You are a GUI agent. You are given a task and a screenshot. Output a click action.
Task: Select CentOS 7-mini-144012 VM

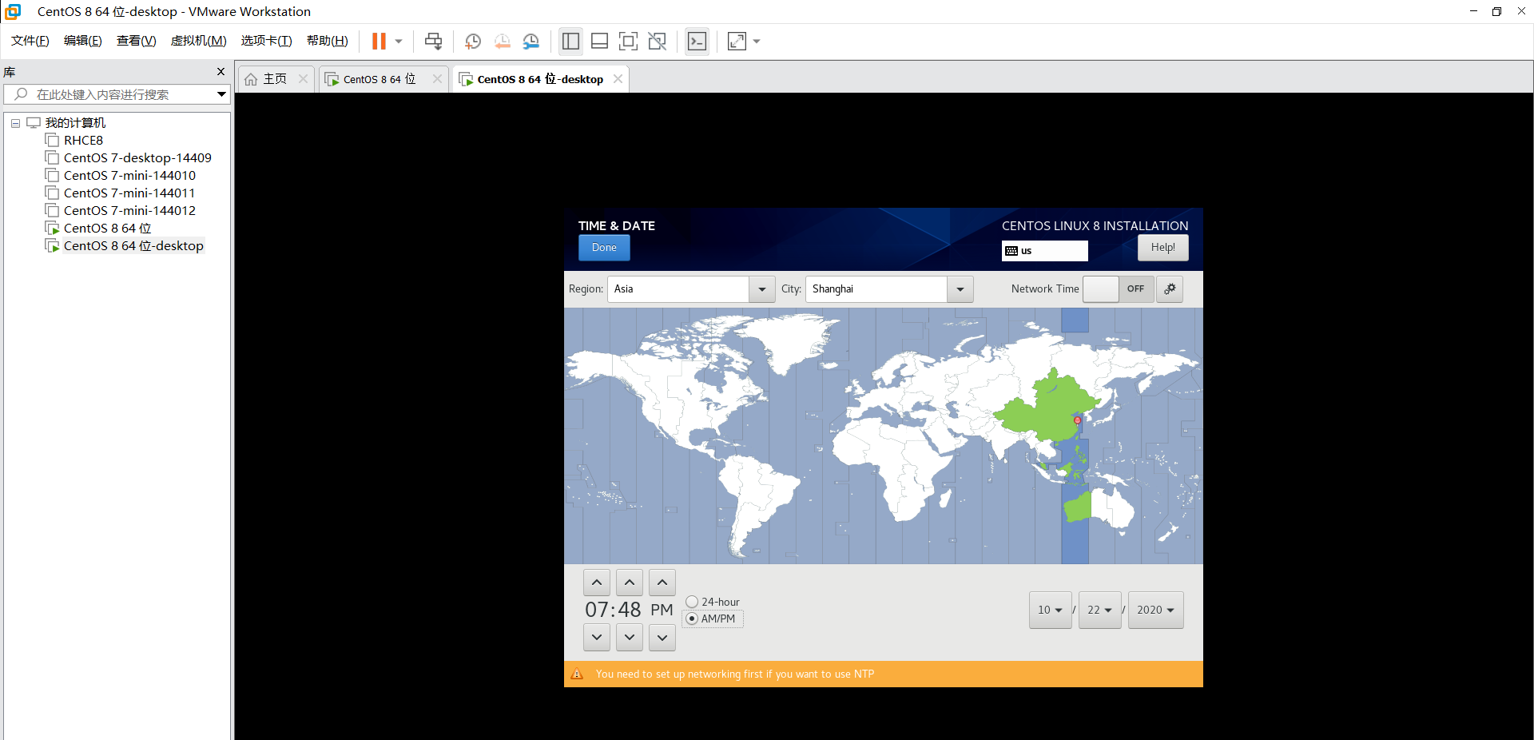129,211
